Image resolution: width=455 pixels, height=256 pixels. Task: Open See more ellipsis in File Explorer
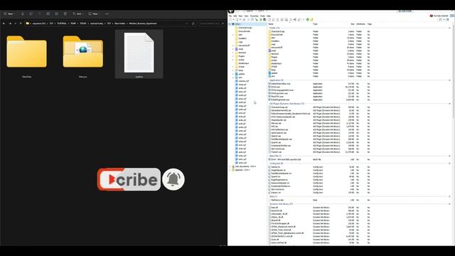107,14
